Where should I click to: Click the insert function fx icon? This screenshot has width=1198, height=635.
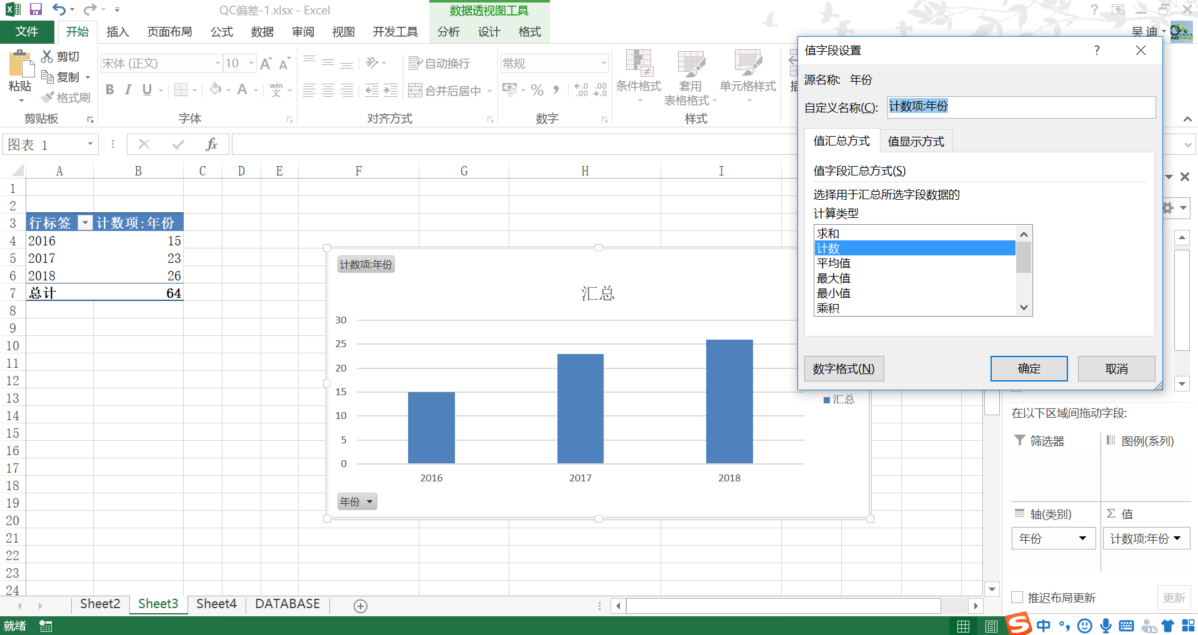point(211,145)
